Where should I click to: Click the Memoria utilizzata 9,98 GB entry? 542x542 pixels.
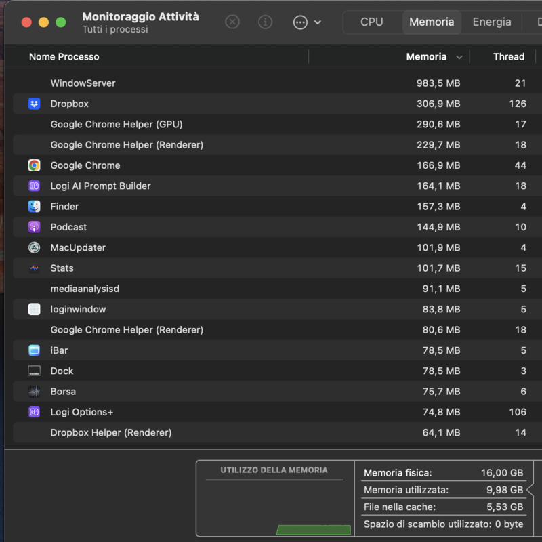444,490
